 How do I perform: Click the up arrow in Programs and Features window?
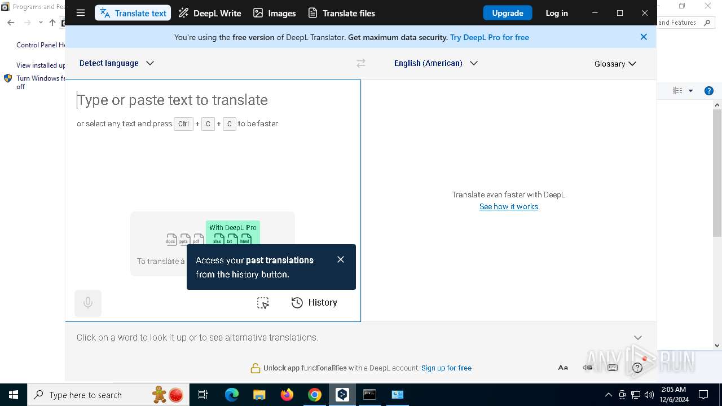(52, 23)
